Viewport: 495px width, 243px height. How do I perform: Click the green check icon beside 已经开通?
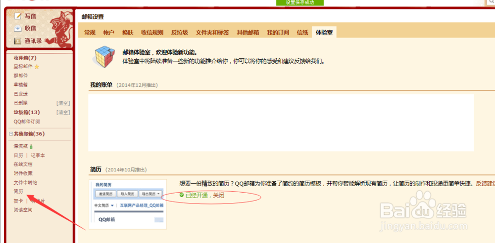pos(182,195)
